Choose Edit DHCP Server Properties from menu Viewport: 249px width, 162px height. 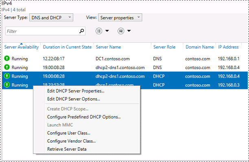pos(76,91)
